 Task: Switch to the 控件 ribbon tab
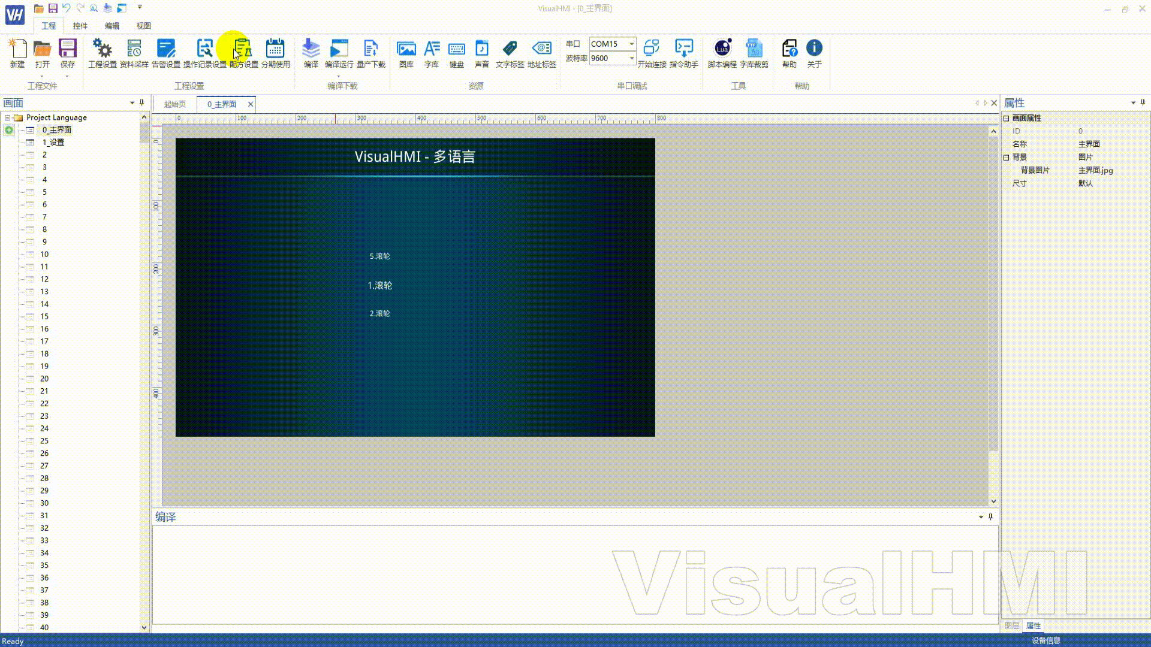(80, 26)
